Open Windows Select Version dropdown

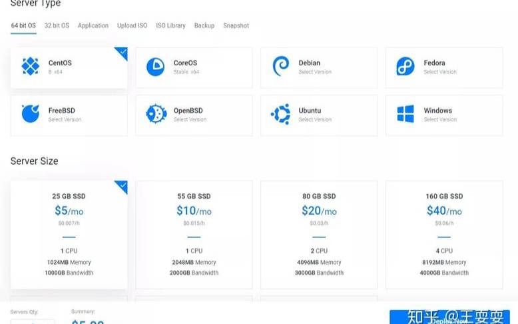click(440, 120)
